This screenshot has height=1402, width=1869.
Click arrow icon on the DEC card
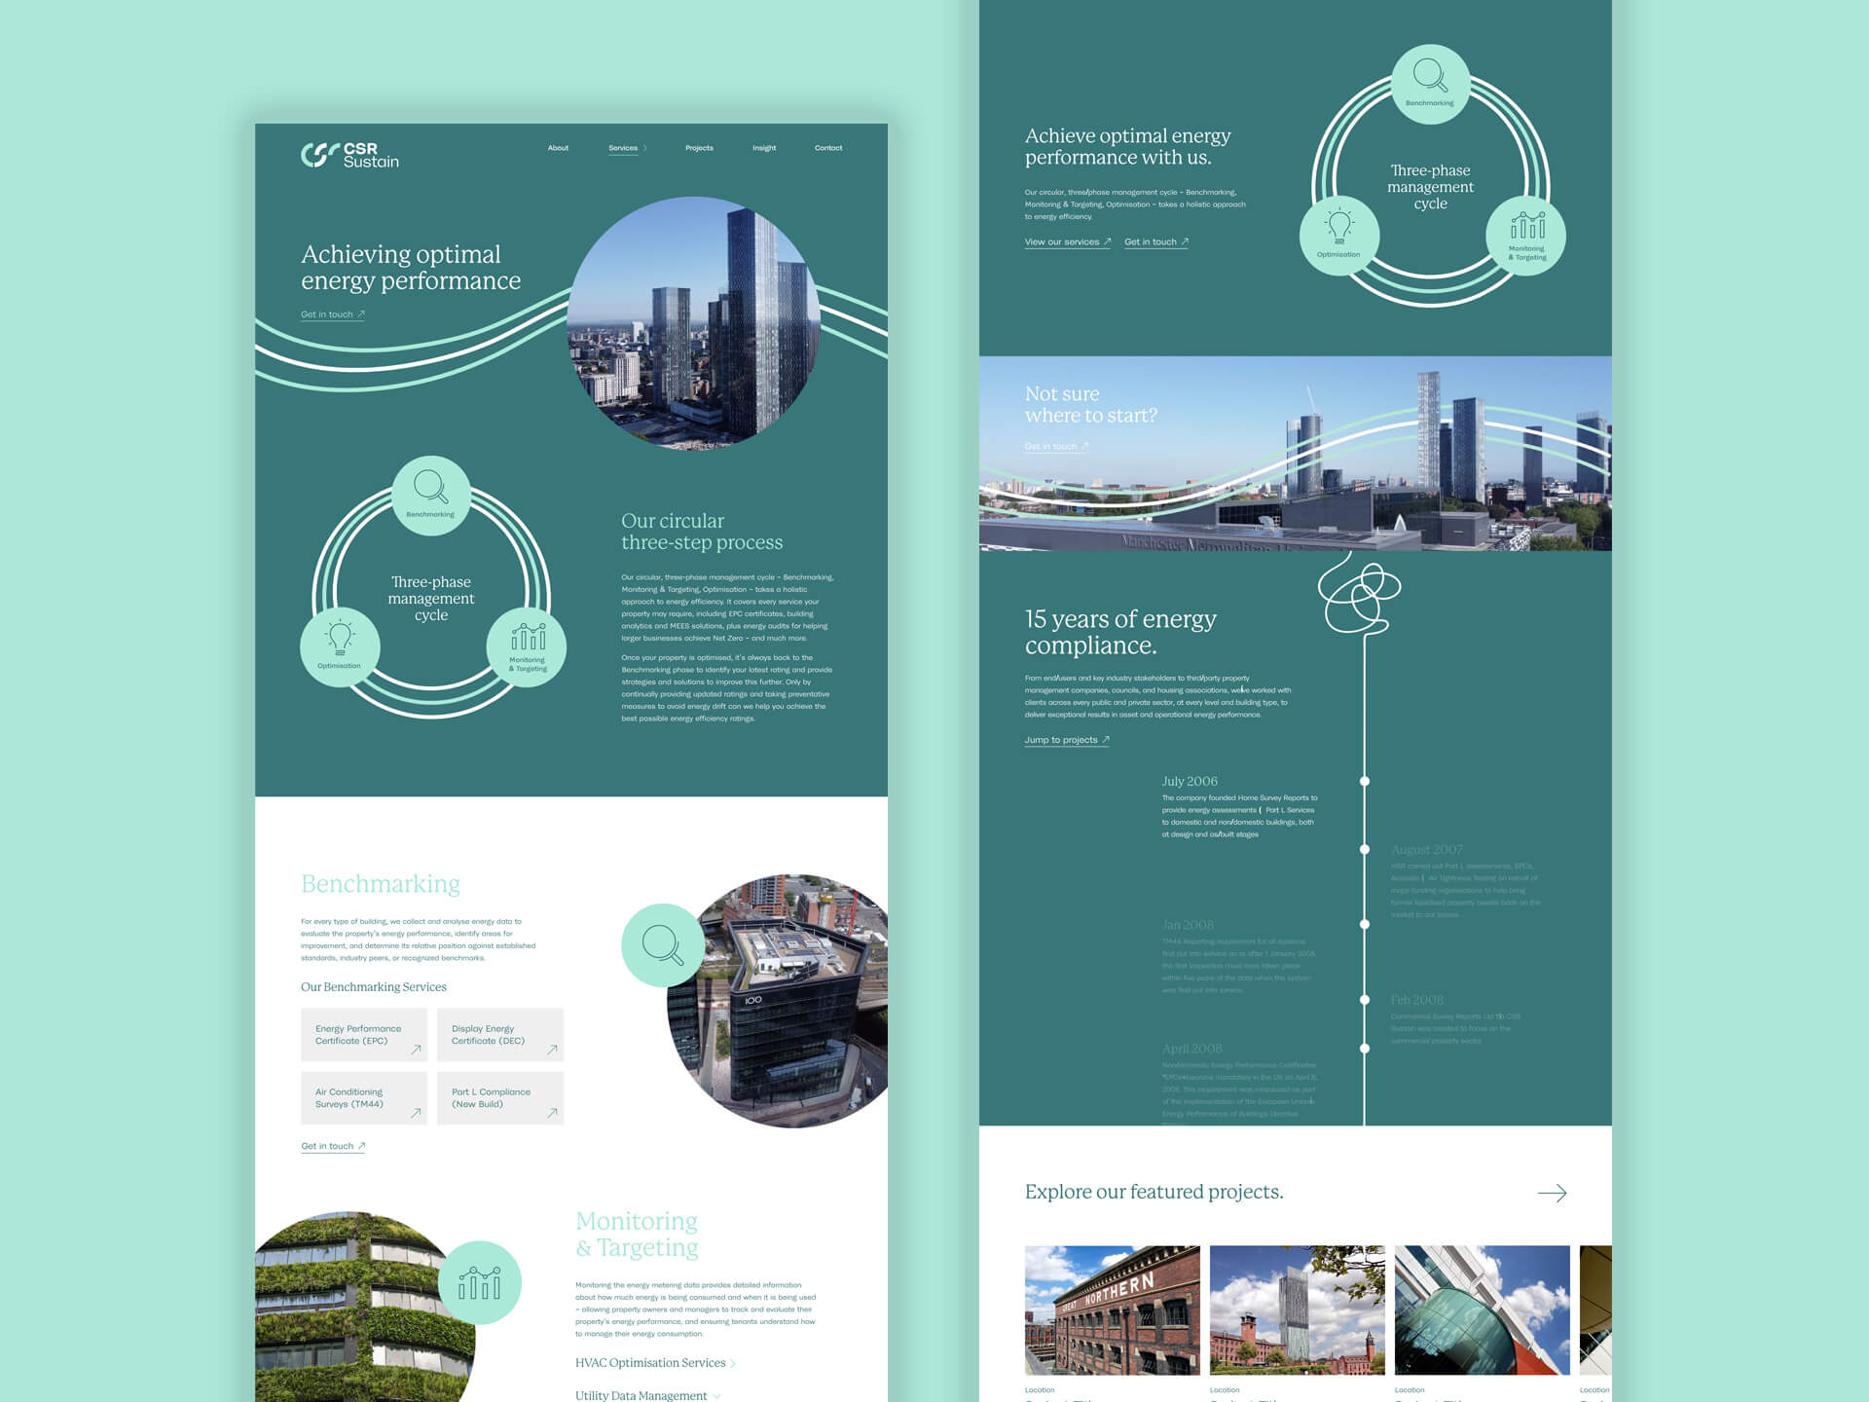click(552, 1050)
